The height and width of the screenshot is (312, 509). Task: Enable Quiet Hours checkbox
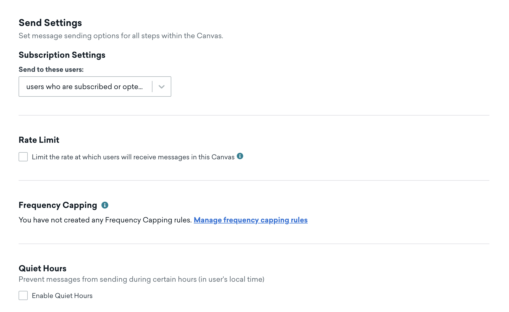click(x=23, y=295)
